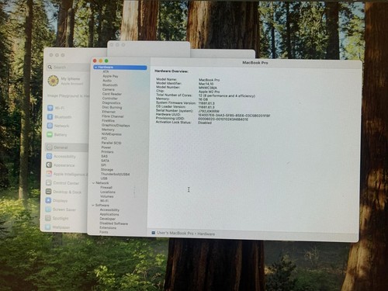Open the Appearance settings icon
This screenshot has width=388, height=291.
click(x=49, y=165)
